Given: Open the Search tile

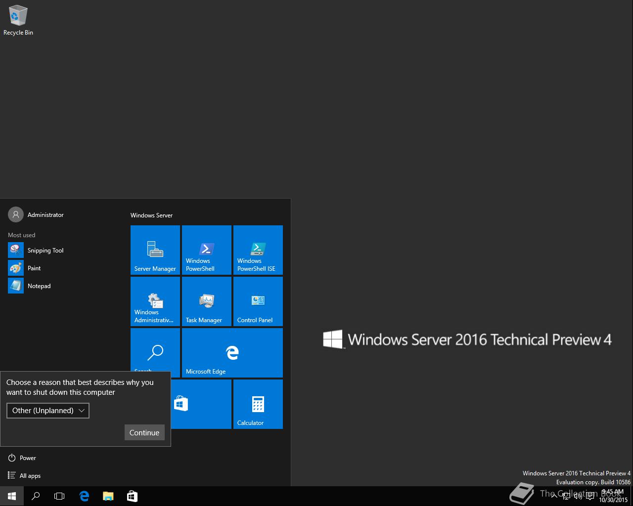Looking at the screenshot, I should [x=155, y=350].
